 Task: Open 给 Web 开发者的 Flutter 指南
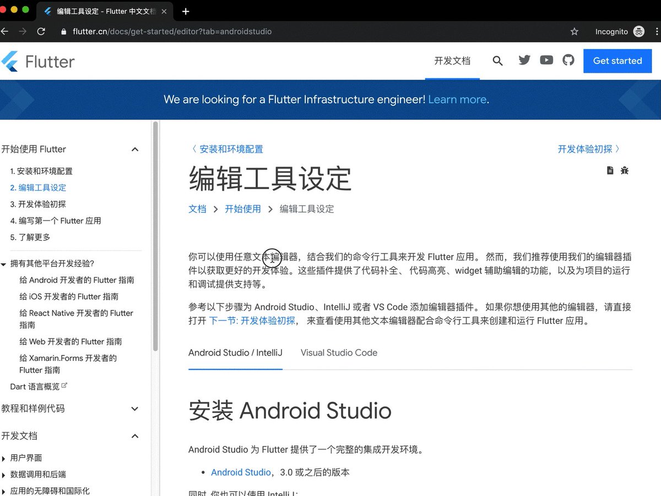[71, 342]
